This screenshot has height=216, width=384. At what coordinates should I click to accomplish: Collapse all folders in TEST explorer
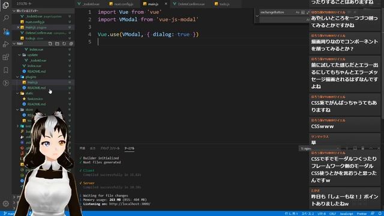(x=71, y=44)
